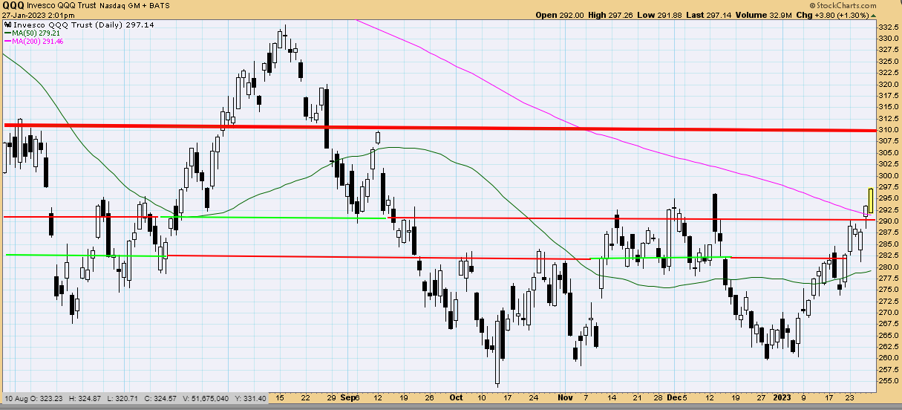902x410 pixels.
Task: Click the '2023' year label on date axis
Action: coord(781,397)
